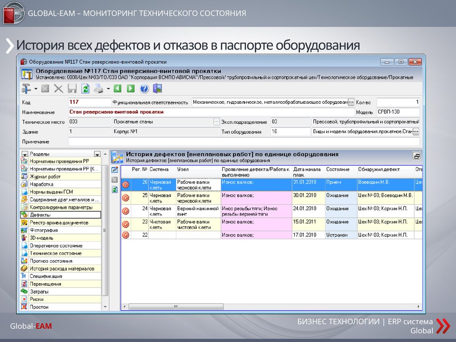This screenshot has height=342, width=456.
Task: Click the Система column header
Action: click(x=162, y=172)
